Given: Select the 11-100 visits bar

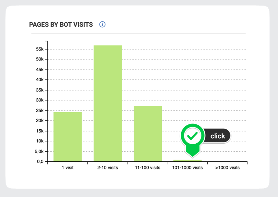Looking at the screenshot, I should click(x=148, y=133).
